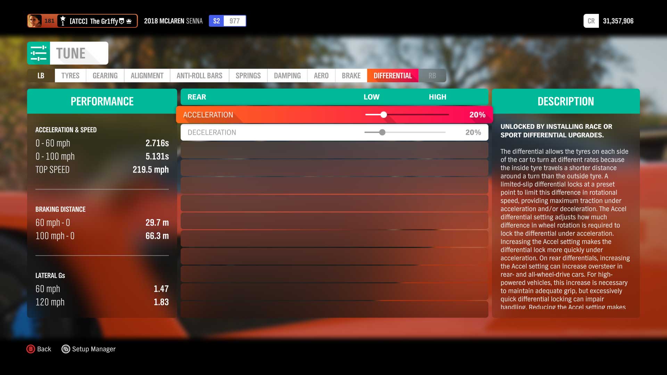The width and height of the screenshot is (667, 375).
Task: Click the Setup Manager view button icon
Action: (66, 349)
